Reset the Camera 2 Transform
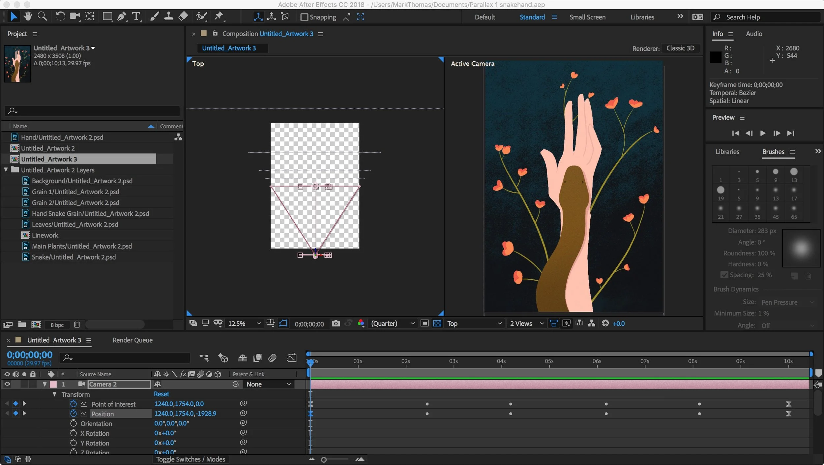The height and width of the screenshot is (465, 824). (x=162, y=394)
